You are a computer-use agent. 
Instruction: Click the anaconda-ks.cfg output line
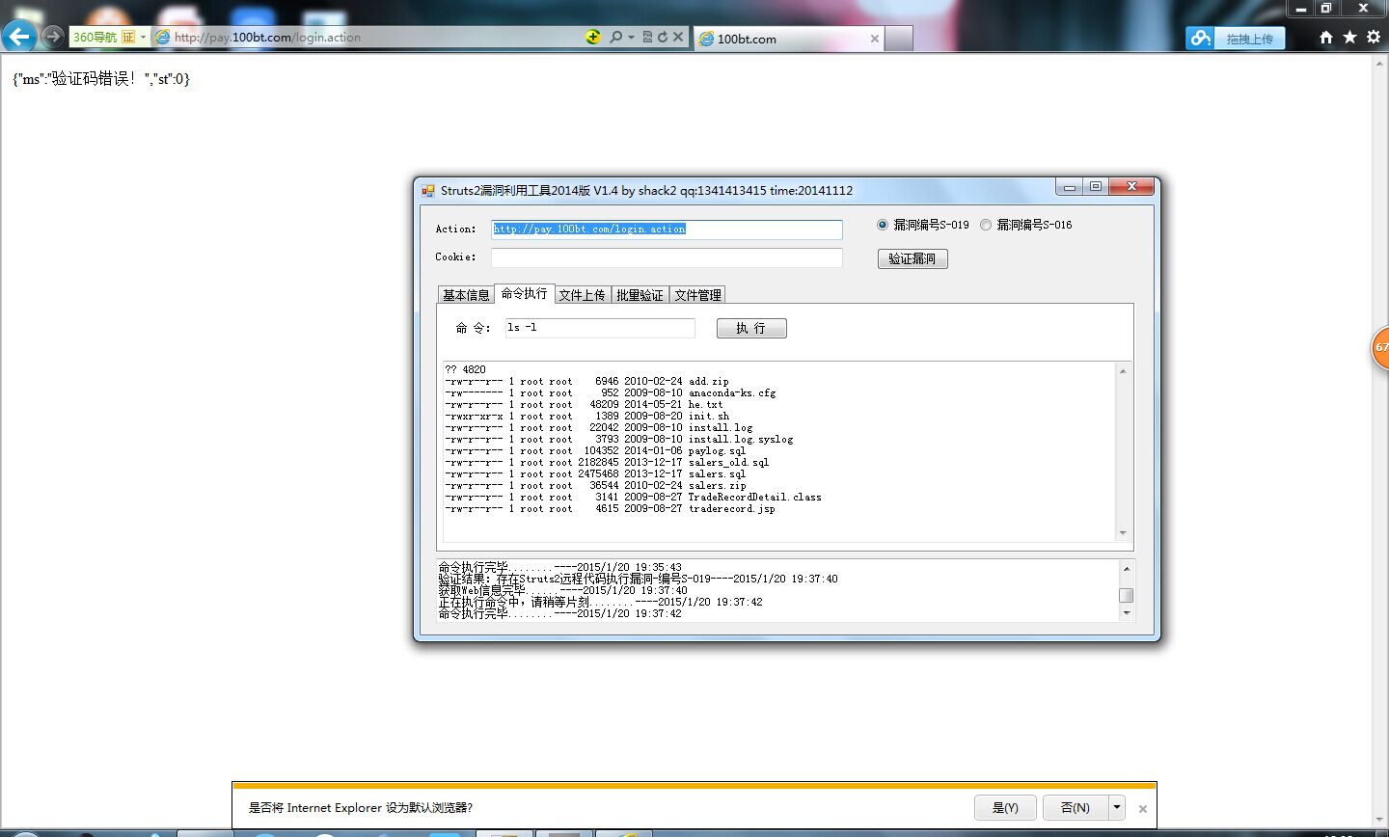611,393
